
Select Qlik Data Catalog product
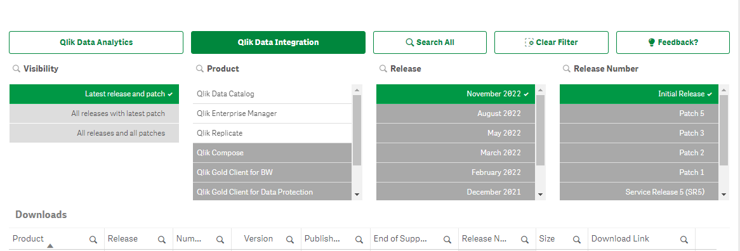pyautogui.click(x=272, y=94)
